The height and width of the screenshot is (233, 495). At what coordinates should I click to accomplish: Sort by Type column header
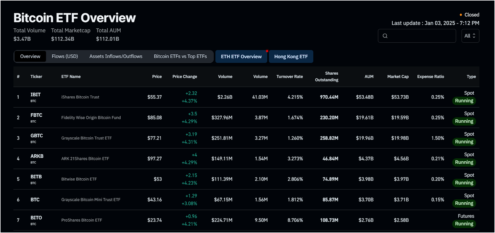[x=471, y=77]
